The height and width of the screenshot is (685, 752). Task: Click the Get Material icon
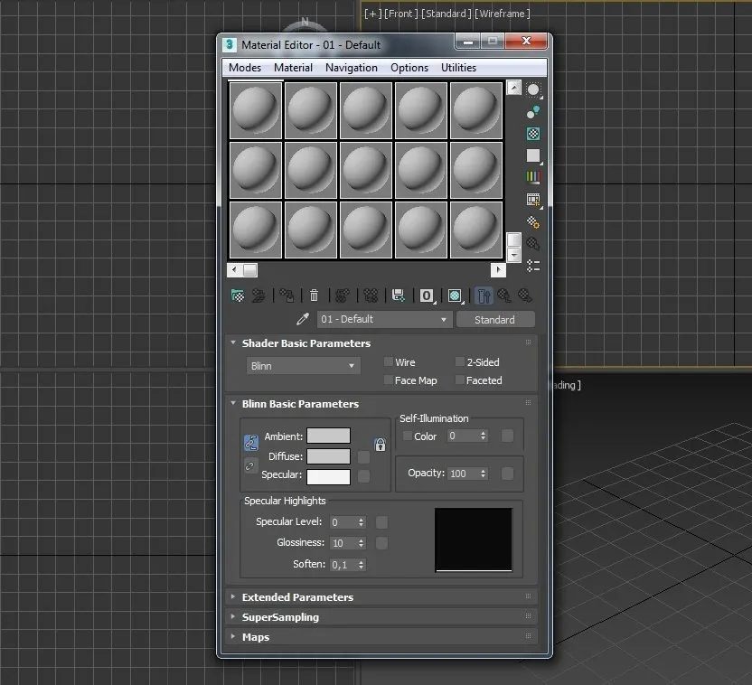[238, 296]
